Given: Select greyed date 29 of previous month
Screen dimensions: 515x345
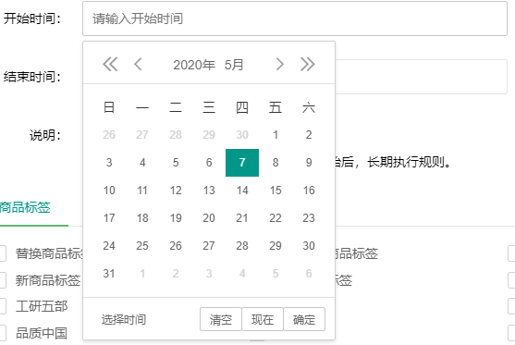Looking at the screenshot, I should point(209,135).
